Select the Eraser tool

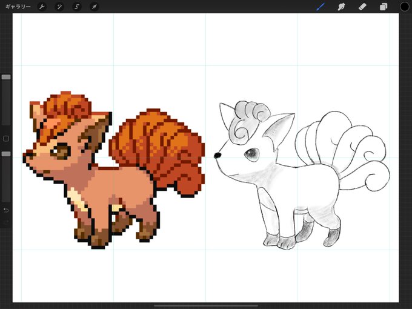click(362, 7)
